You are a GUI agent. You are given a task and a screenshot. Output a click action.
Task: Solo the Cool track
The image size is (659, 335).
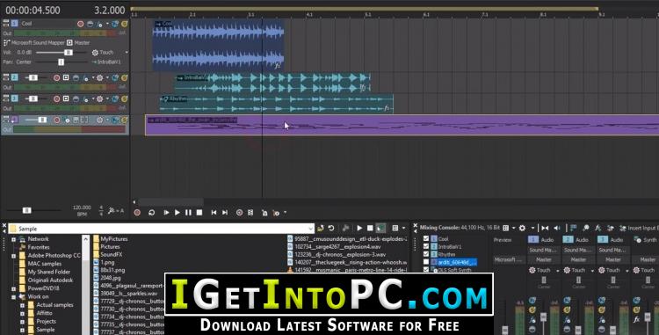click(x=125, y=24)
